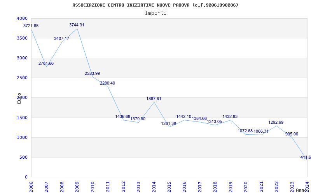Click the data label 1442.10
Viewport: 311px width, 194px height.
pos(184,116)
